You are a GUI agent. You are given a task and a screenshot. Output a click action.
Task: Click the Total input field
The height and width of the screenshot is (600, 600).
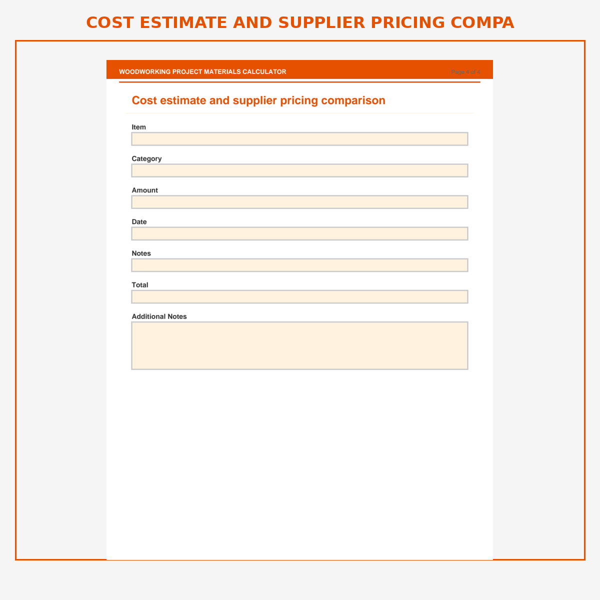coord(299,296)
